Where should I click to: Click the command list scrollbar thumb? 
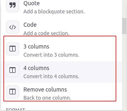(x=124, y=26)
